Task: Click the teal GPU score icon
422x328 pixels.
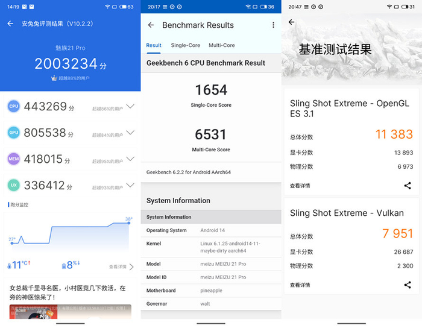Action: (x=13, y=133)
